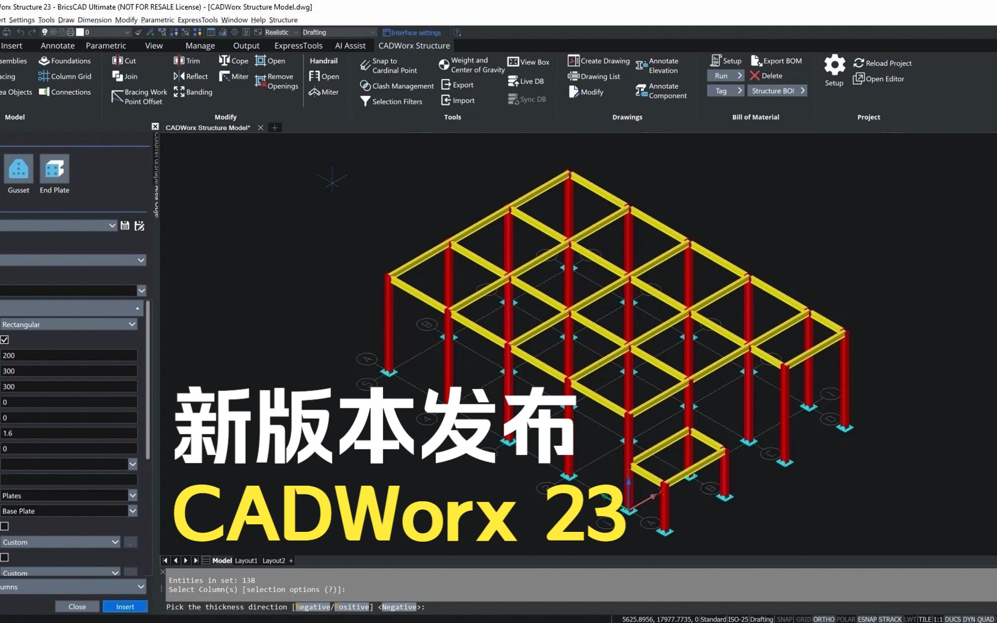Viewport: 997px width, 623px height.
Task: Select the Banding tool
Action: pos(193,92)
